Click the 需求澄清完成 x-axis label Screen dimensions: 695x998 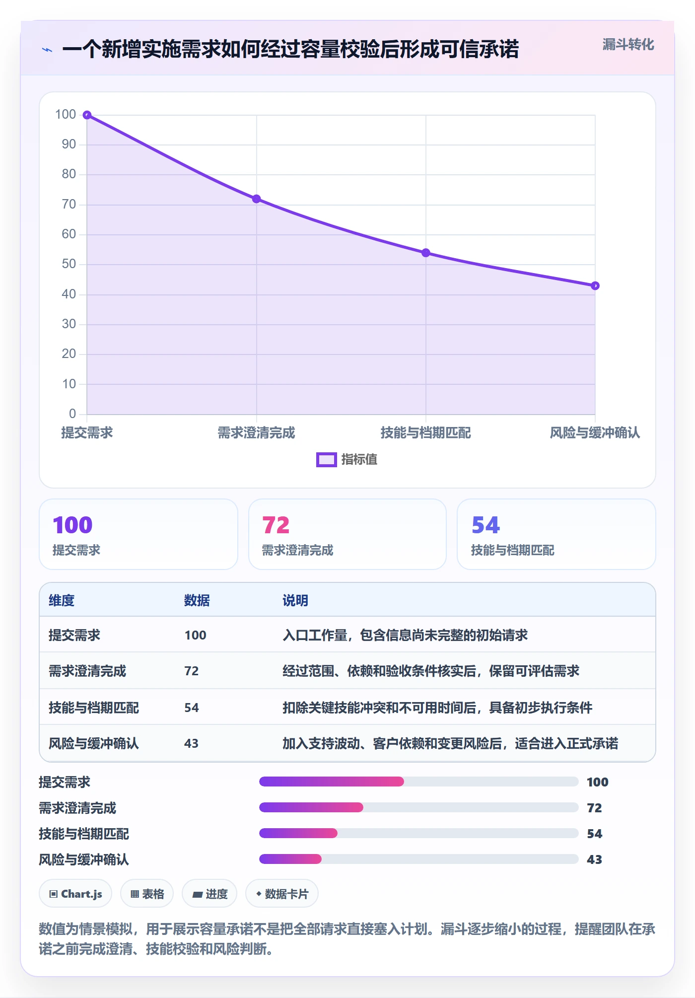[x=256, y=433]
